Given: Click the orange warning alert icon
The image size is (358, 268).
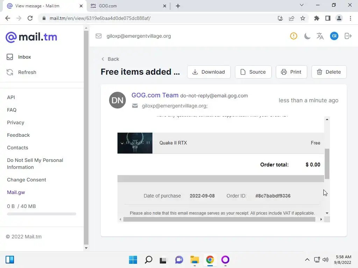Looking at the screenshot, I should (x=294, y=36).
